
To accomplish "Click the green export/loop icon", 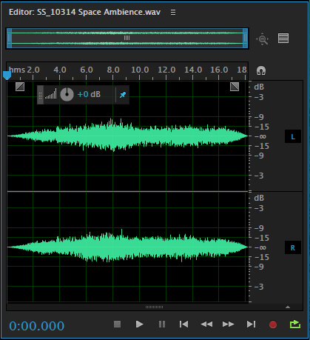I will click(x=295, y=324).
